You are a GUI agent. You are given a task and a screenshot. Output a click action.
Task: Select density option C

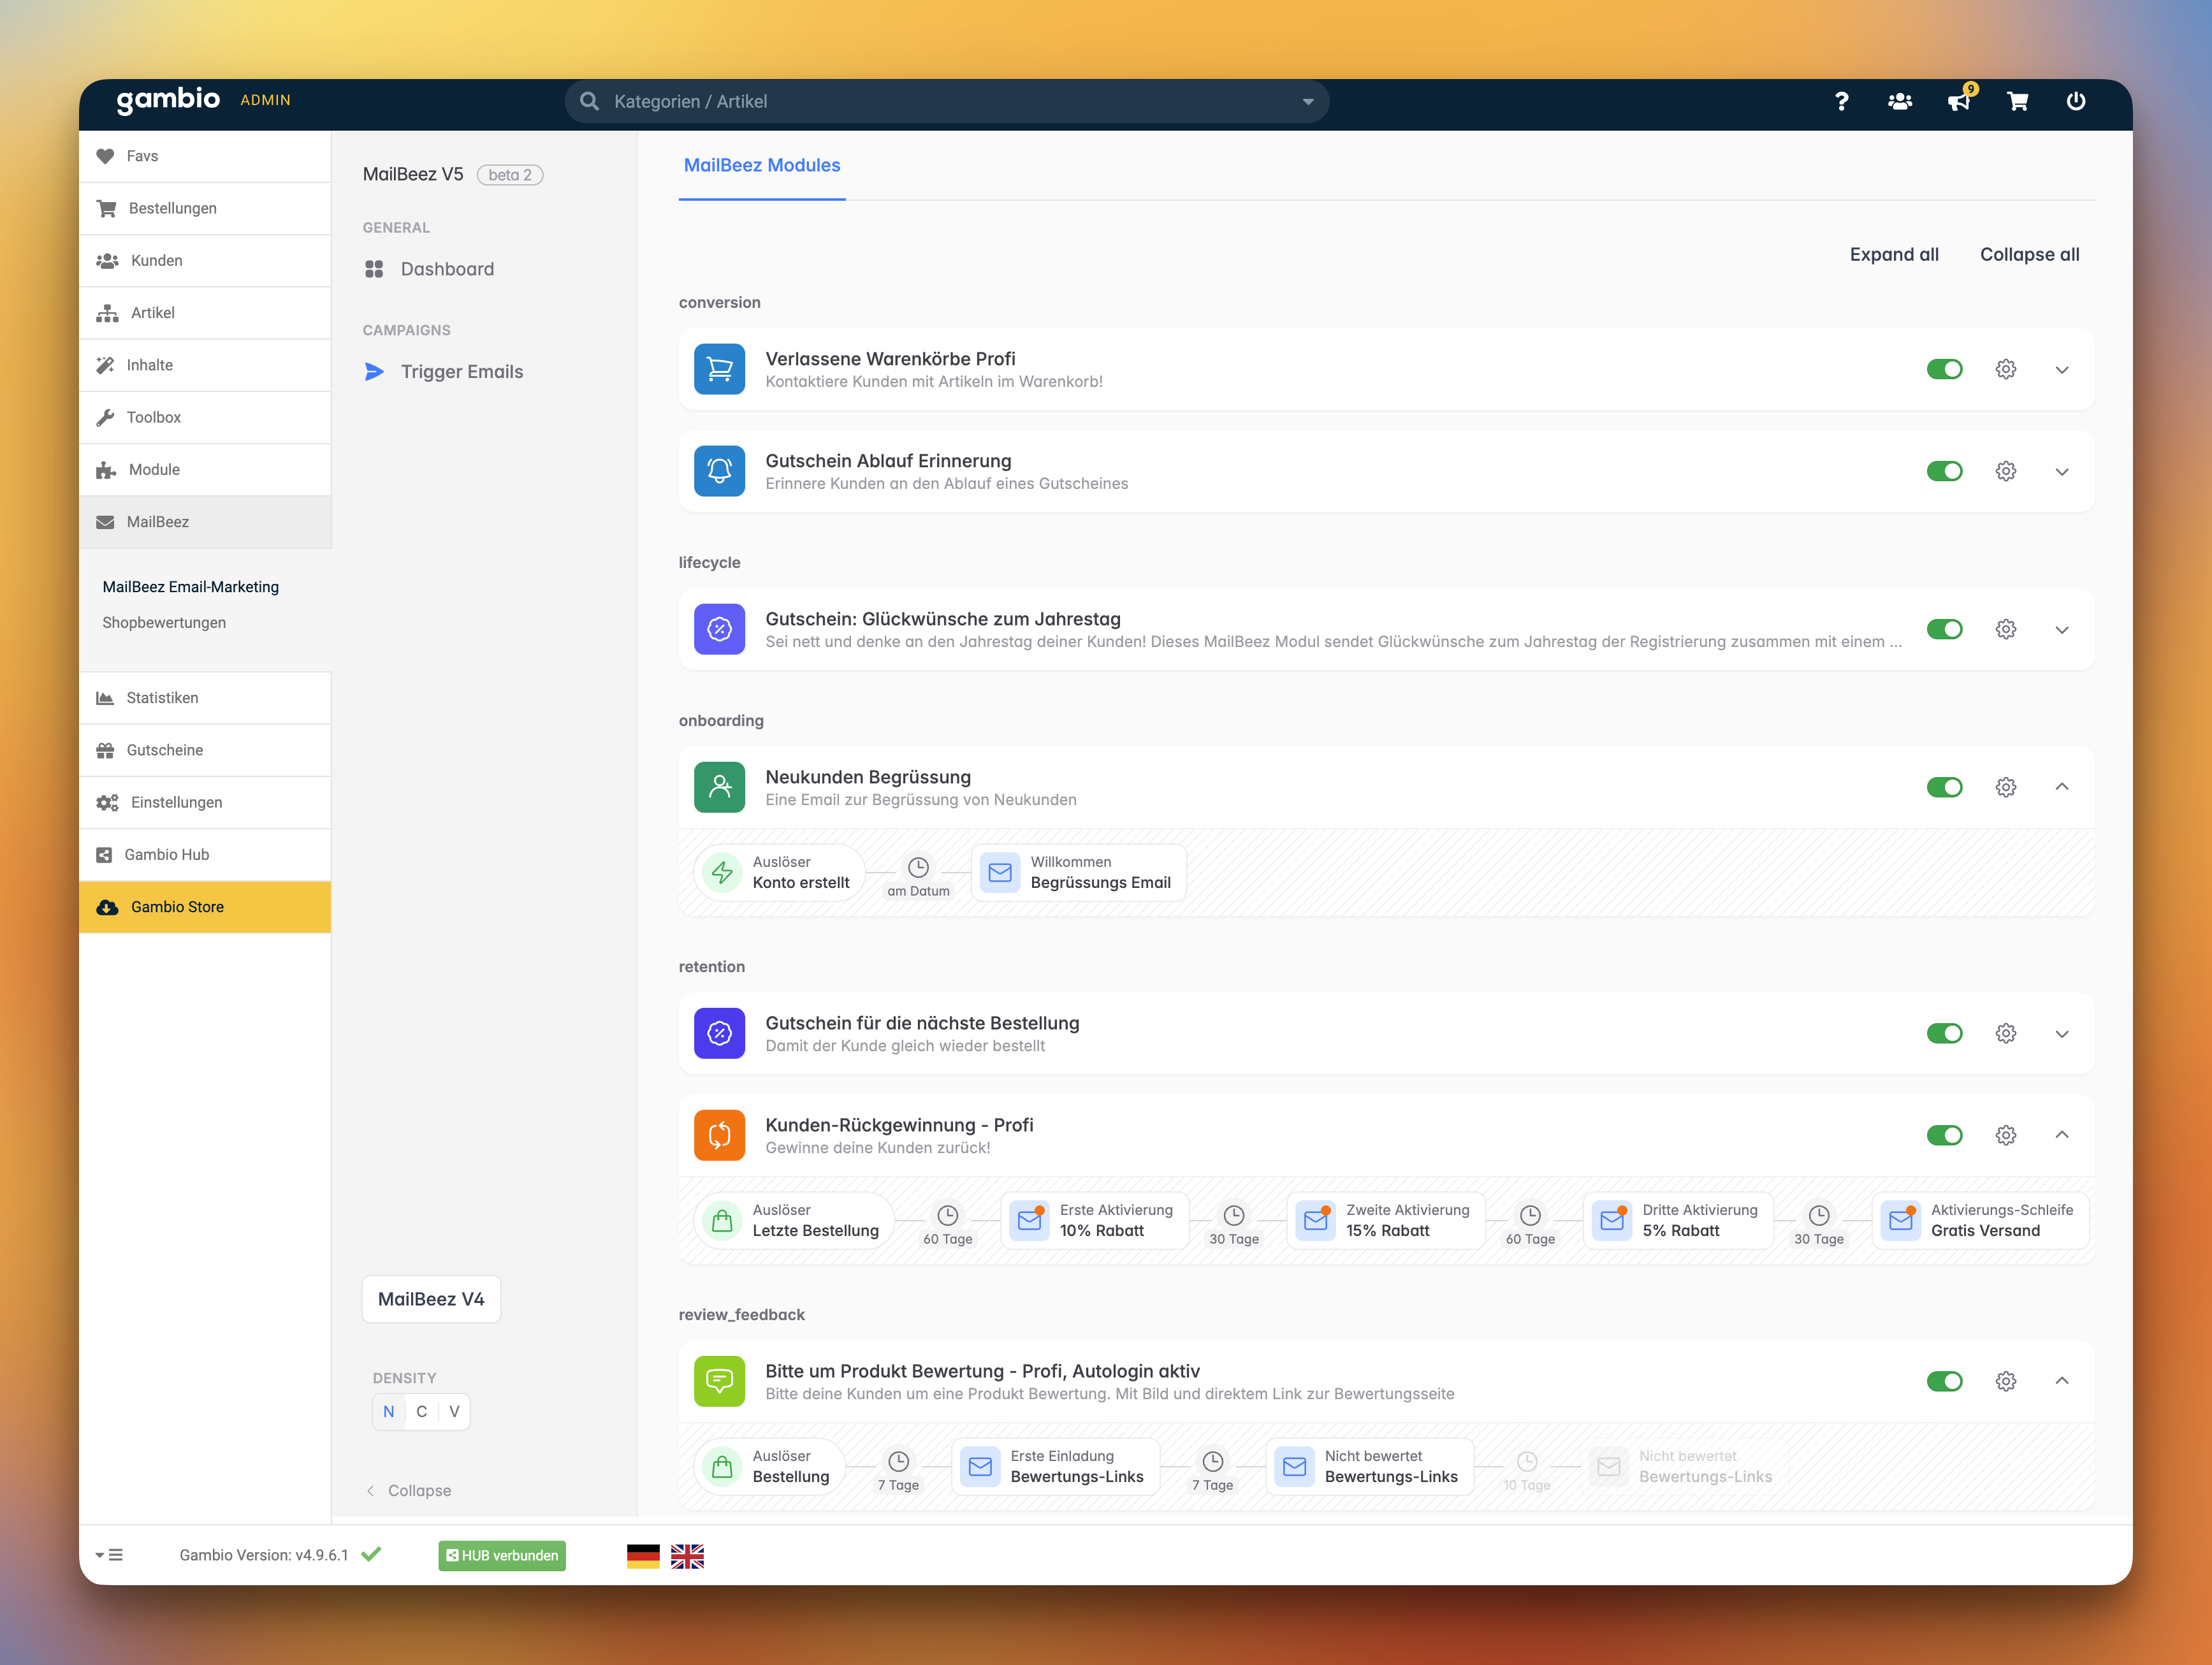tap(421, 1411)
